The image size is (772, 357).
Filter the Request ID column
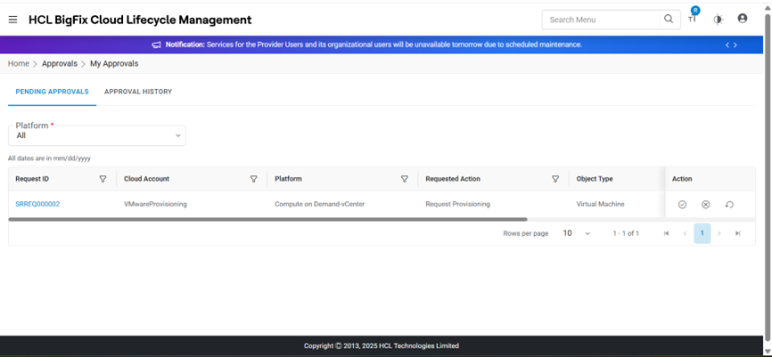pyautogui.click(x=103, y=179)
